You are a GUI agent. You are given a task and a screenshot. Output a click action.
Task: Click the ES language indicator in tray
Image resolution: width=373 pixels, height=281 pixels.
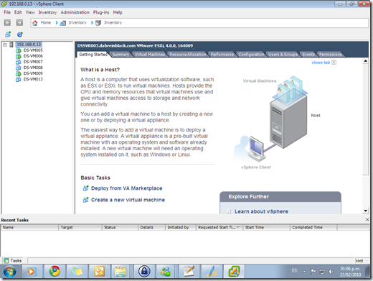[x=295, y=271]
